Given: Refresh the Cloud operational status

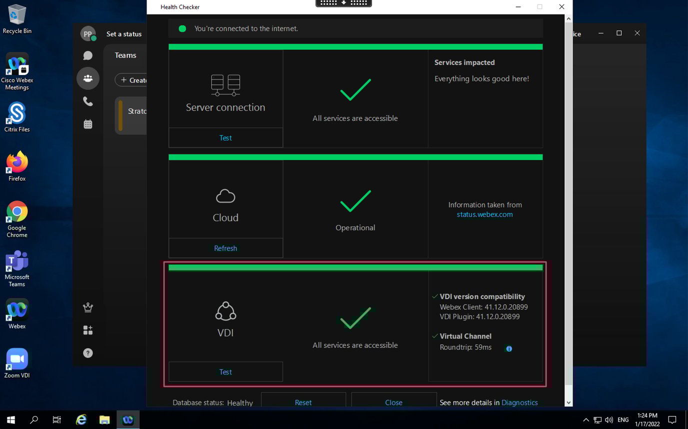Looking at the screenshot, I should pyautogui.click(x=225, y=248).
